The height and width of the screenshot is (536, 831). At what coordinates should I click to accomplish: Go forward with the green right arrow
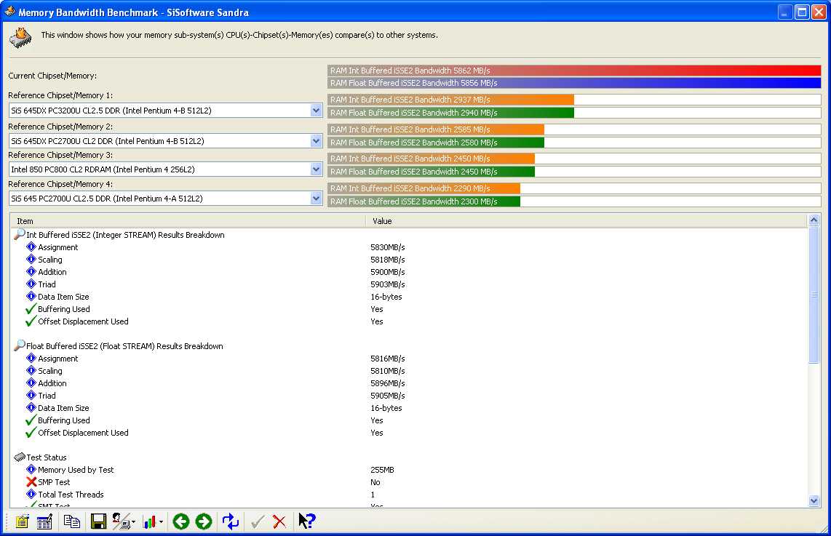point(204,521)
